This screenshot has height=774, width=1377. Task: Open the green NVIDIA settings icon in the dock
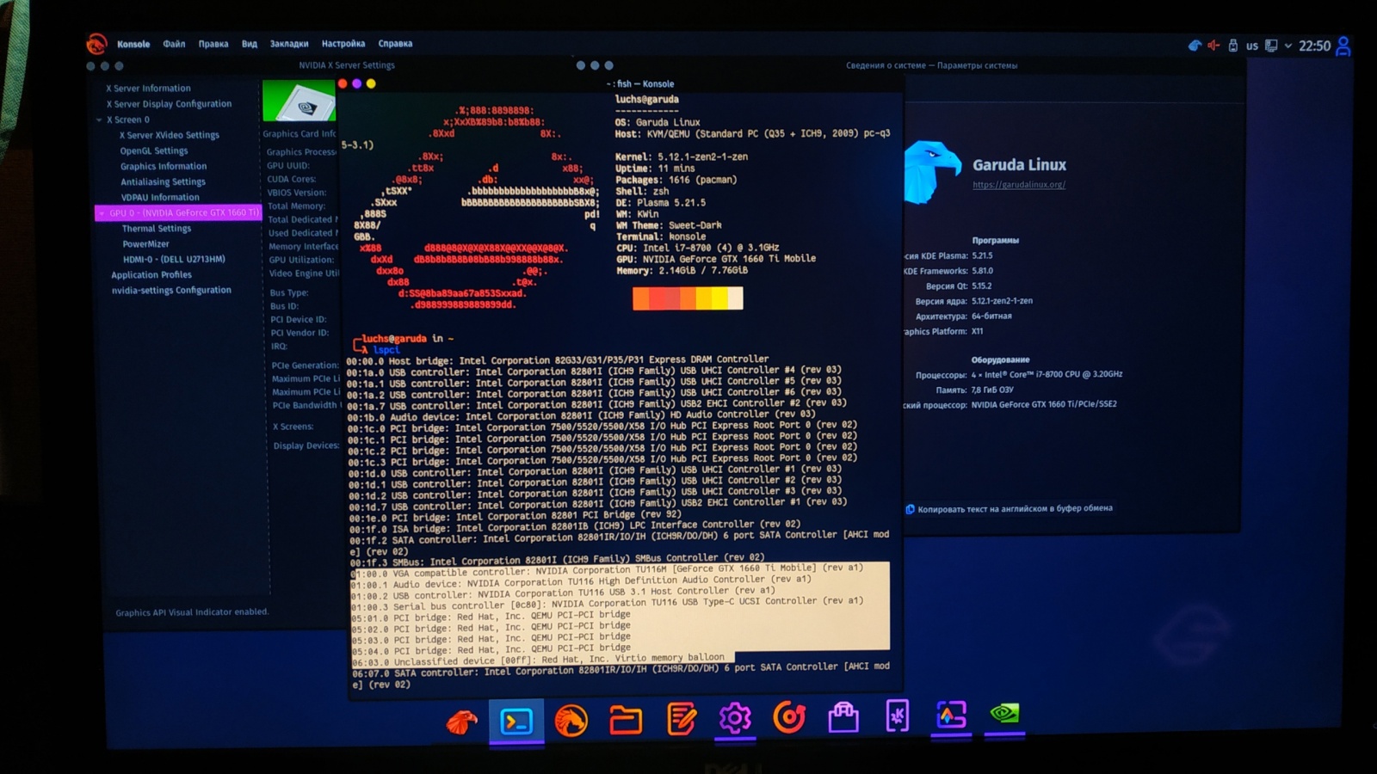click(1004, 713)
